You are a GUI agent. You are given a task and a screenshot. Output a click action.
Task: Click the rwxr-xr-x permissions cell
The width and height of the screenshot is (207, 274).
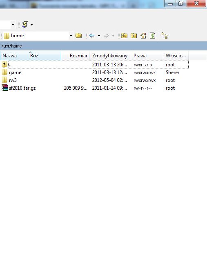click(143, 65)
